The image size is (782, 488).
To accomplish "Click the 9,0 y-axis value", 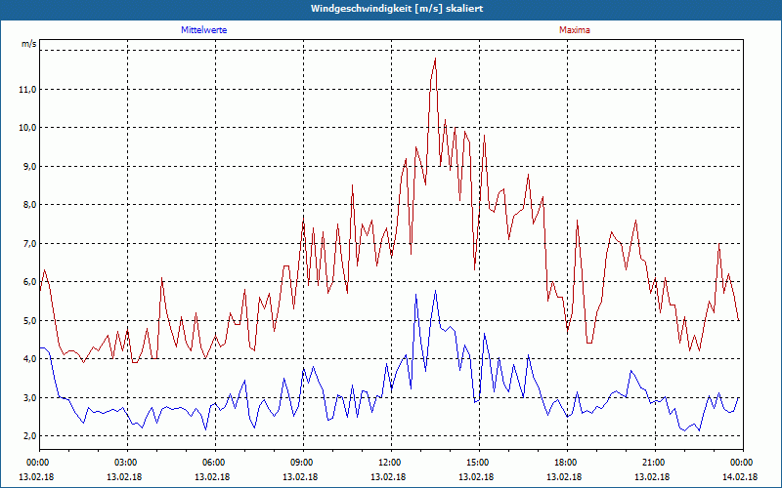I will [30, 166].
